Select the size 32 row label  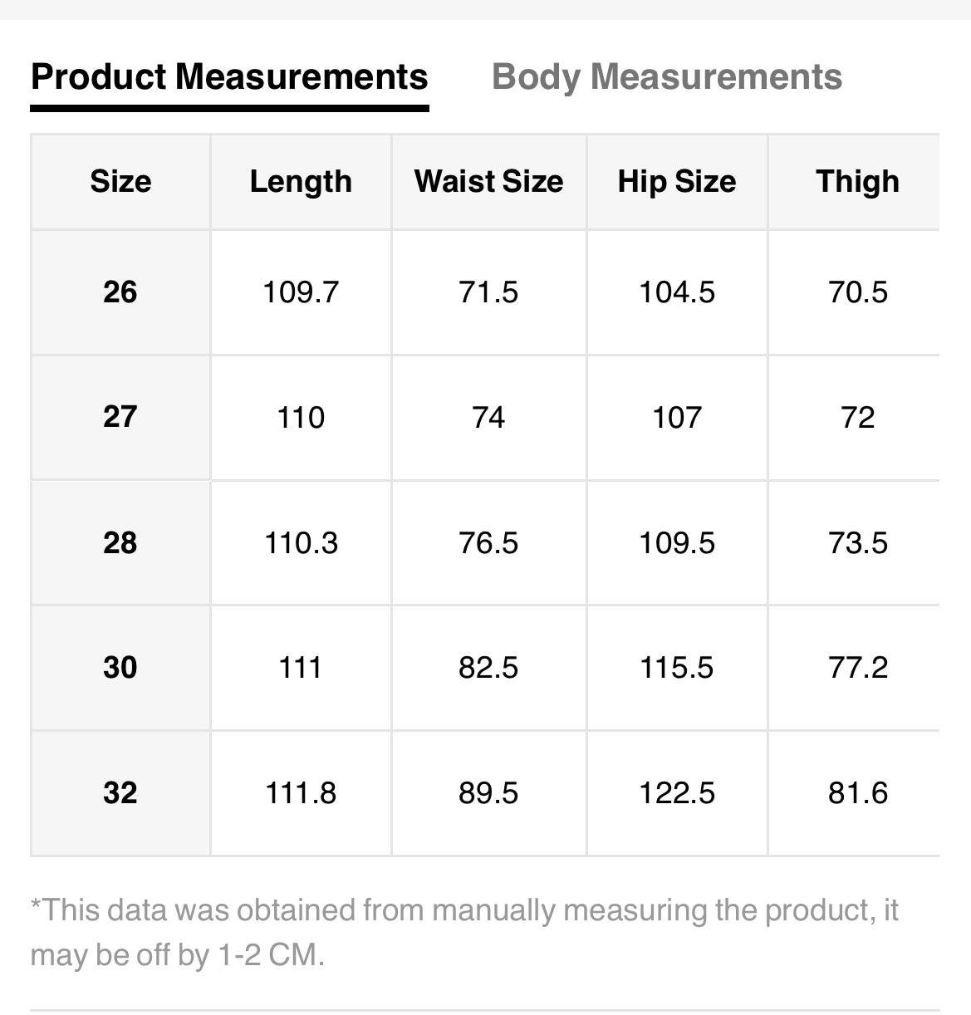click(x=120, y=793)
